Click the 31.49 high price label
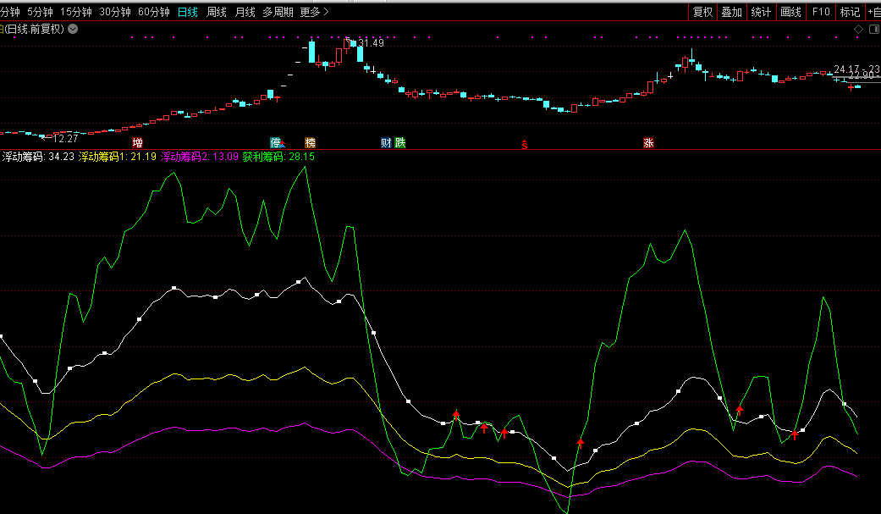The height and width of the screenshot is (514, 881). [371, 43]
